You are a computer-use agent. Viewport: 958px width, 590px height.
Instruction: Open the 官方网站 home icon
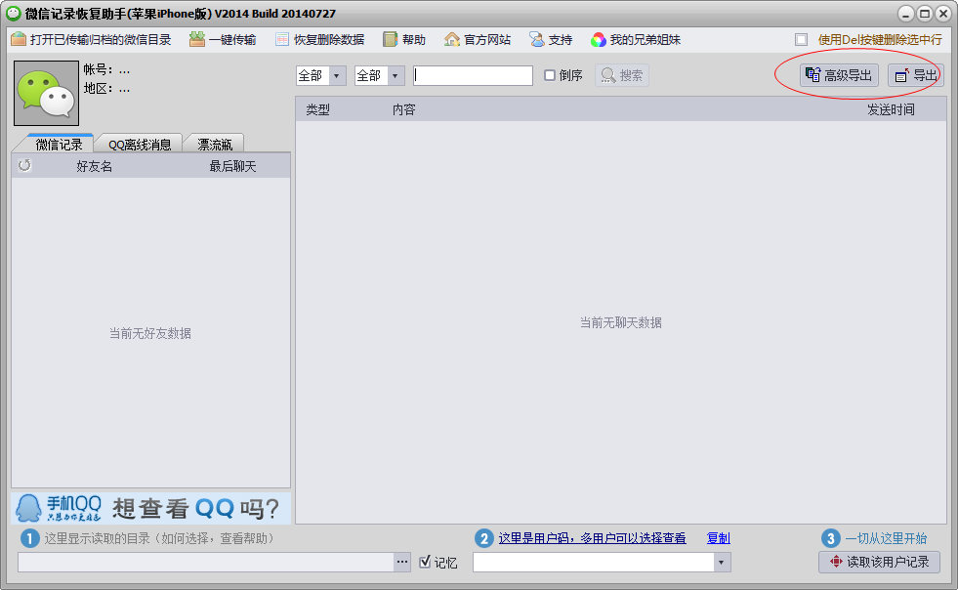[x=451, y=40]
